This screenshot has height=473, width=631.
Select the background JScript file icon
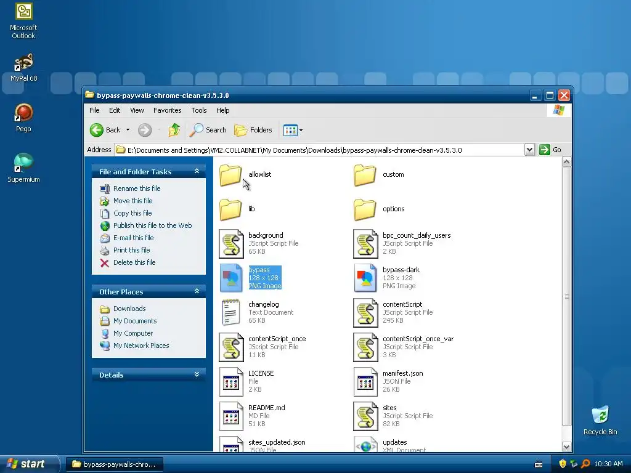pyautogui.click(x=232, y=244)
